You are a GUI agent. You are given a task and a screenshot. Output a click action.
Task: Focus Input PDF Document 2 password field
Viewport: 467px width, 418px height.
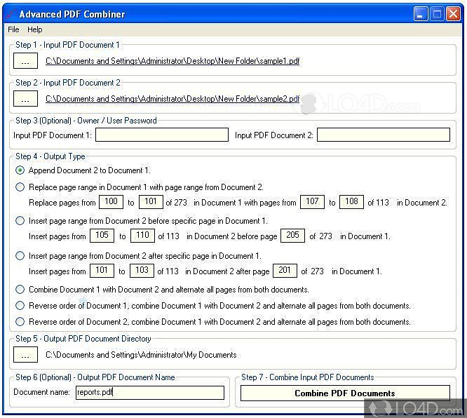pos(383,135)
